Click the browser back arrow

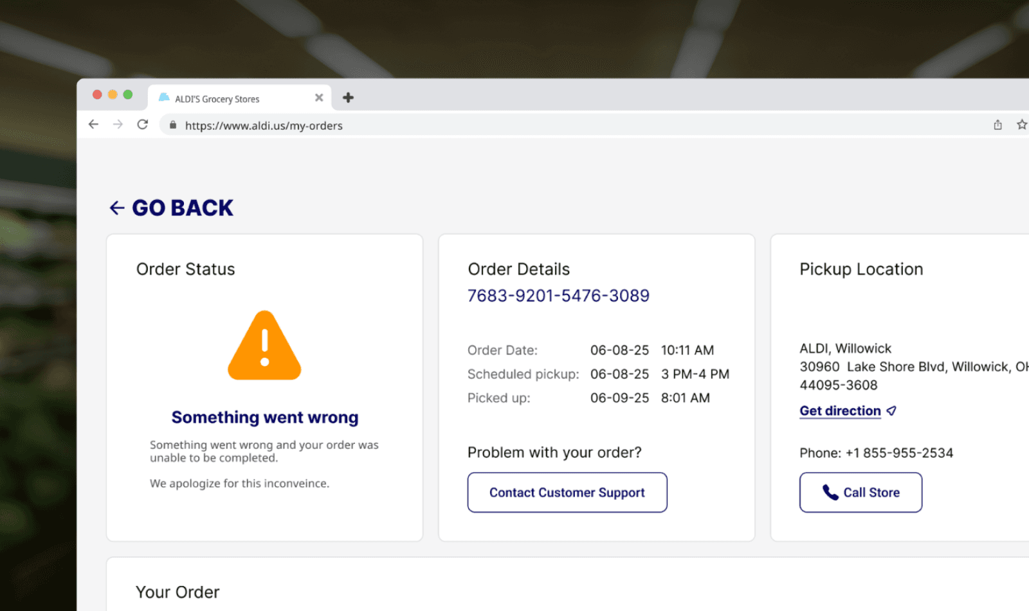94,125
